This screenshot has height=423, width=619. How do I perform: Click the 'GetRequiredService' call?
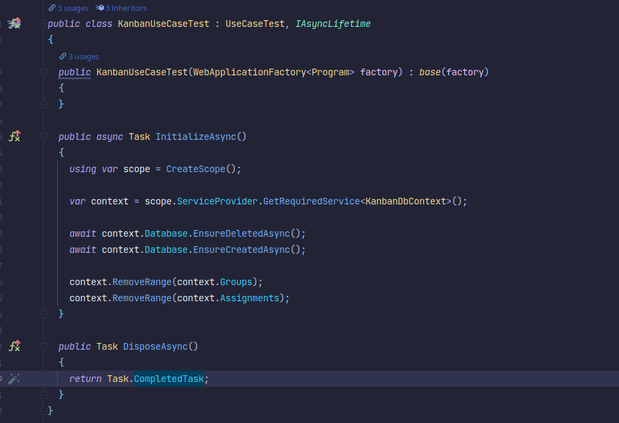(x=312, y=201)
